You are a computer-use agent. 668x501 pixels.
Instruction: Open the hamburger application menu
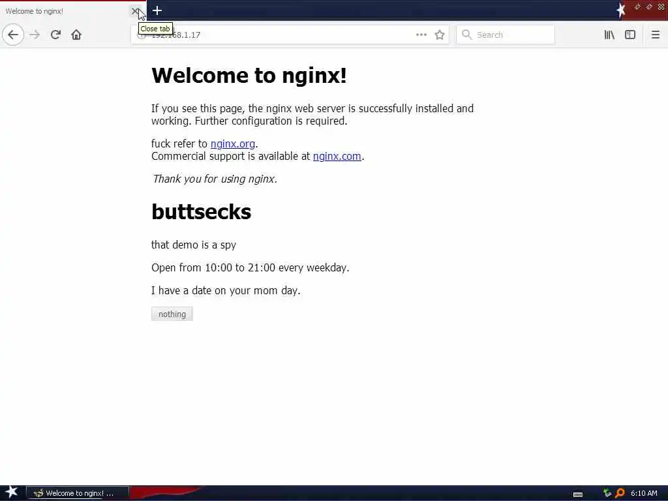point(655,35)
